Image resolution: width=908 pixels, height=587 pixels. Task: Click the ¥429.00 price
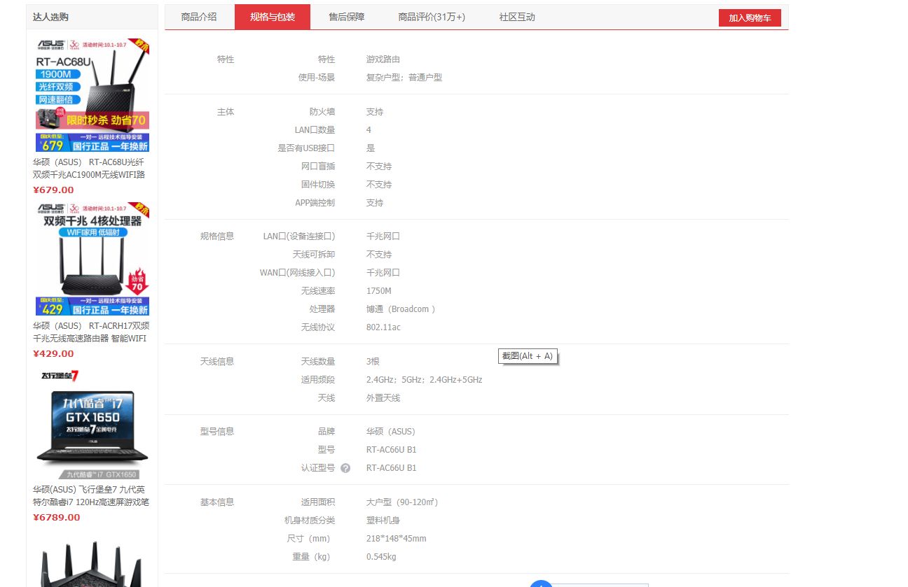(53, 354)
